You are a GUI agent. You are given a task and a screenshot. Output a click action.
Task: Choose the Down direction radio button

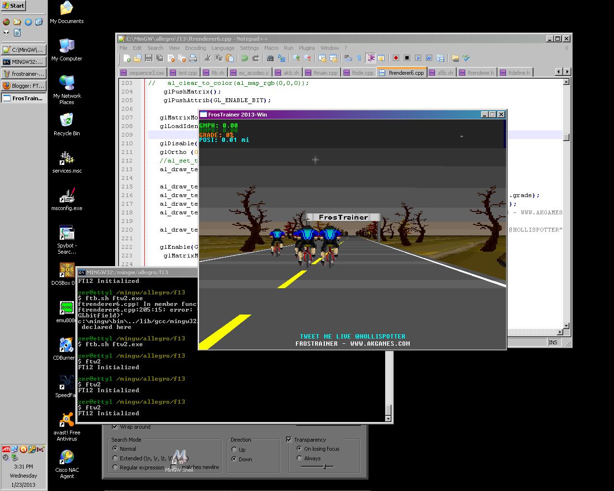(234, 459)
